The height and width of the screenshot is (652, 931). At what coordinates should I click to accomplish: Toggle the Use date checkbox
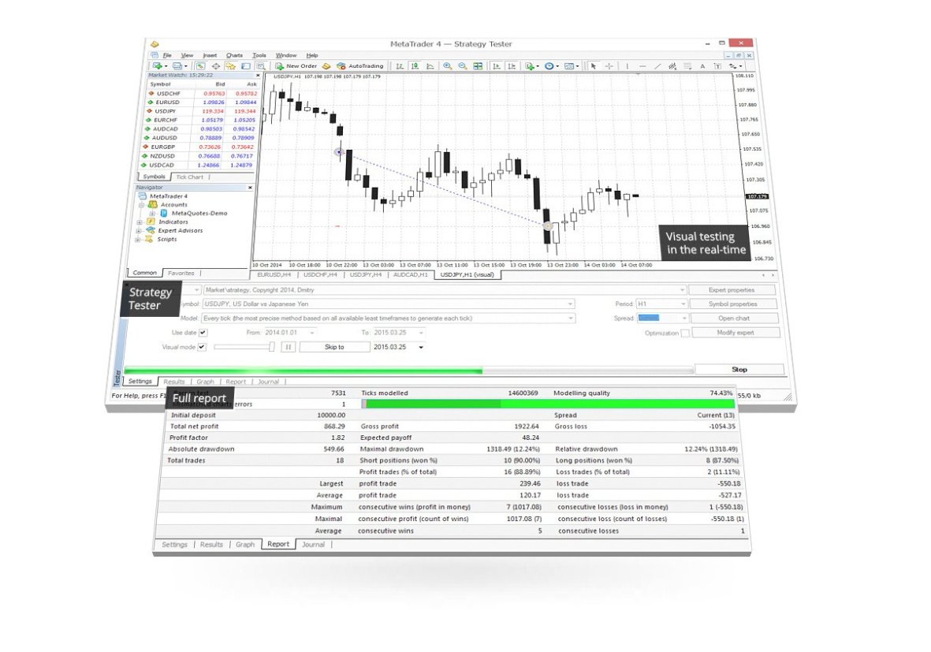pyautogui.click(x=203, y=333)
